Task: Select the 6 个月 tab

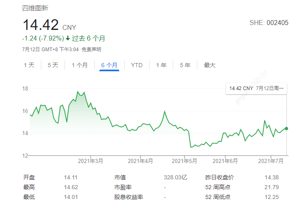Action: [110, 65]
